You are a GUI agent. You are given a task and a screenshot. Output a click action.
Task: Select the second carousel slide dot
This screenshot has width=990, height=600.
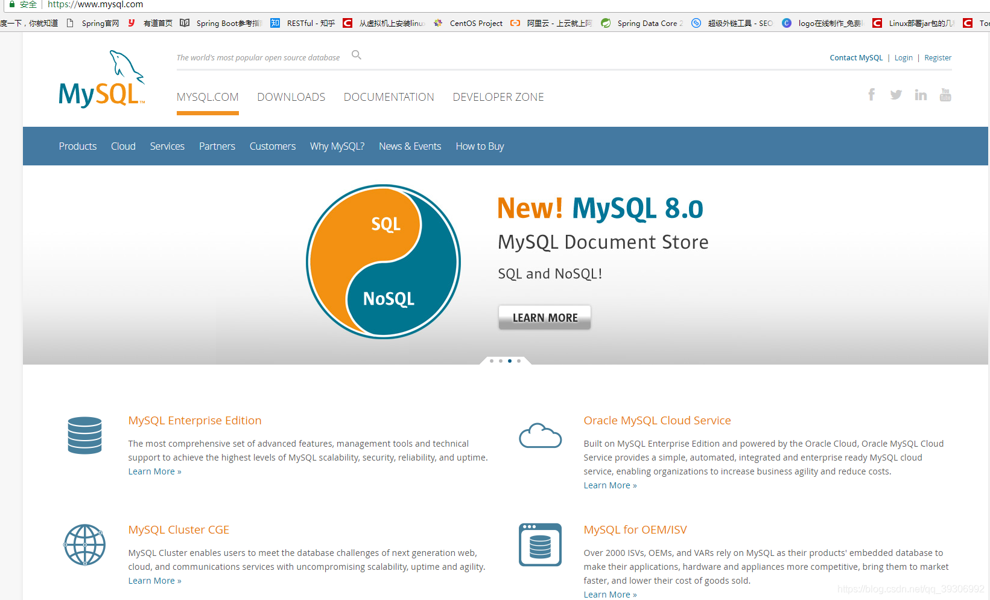click(501, 361)
